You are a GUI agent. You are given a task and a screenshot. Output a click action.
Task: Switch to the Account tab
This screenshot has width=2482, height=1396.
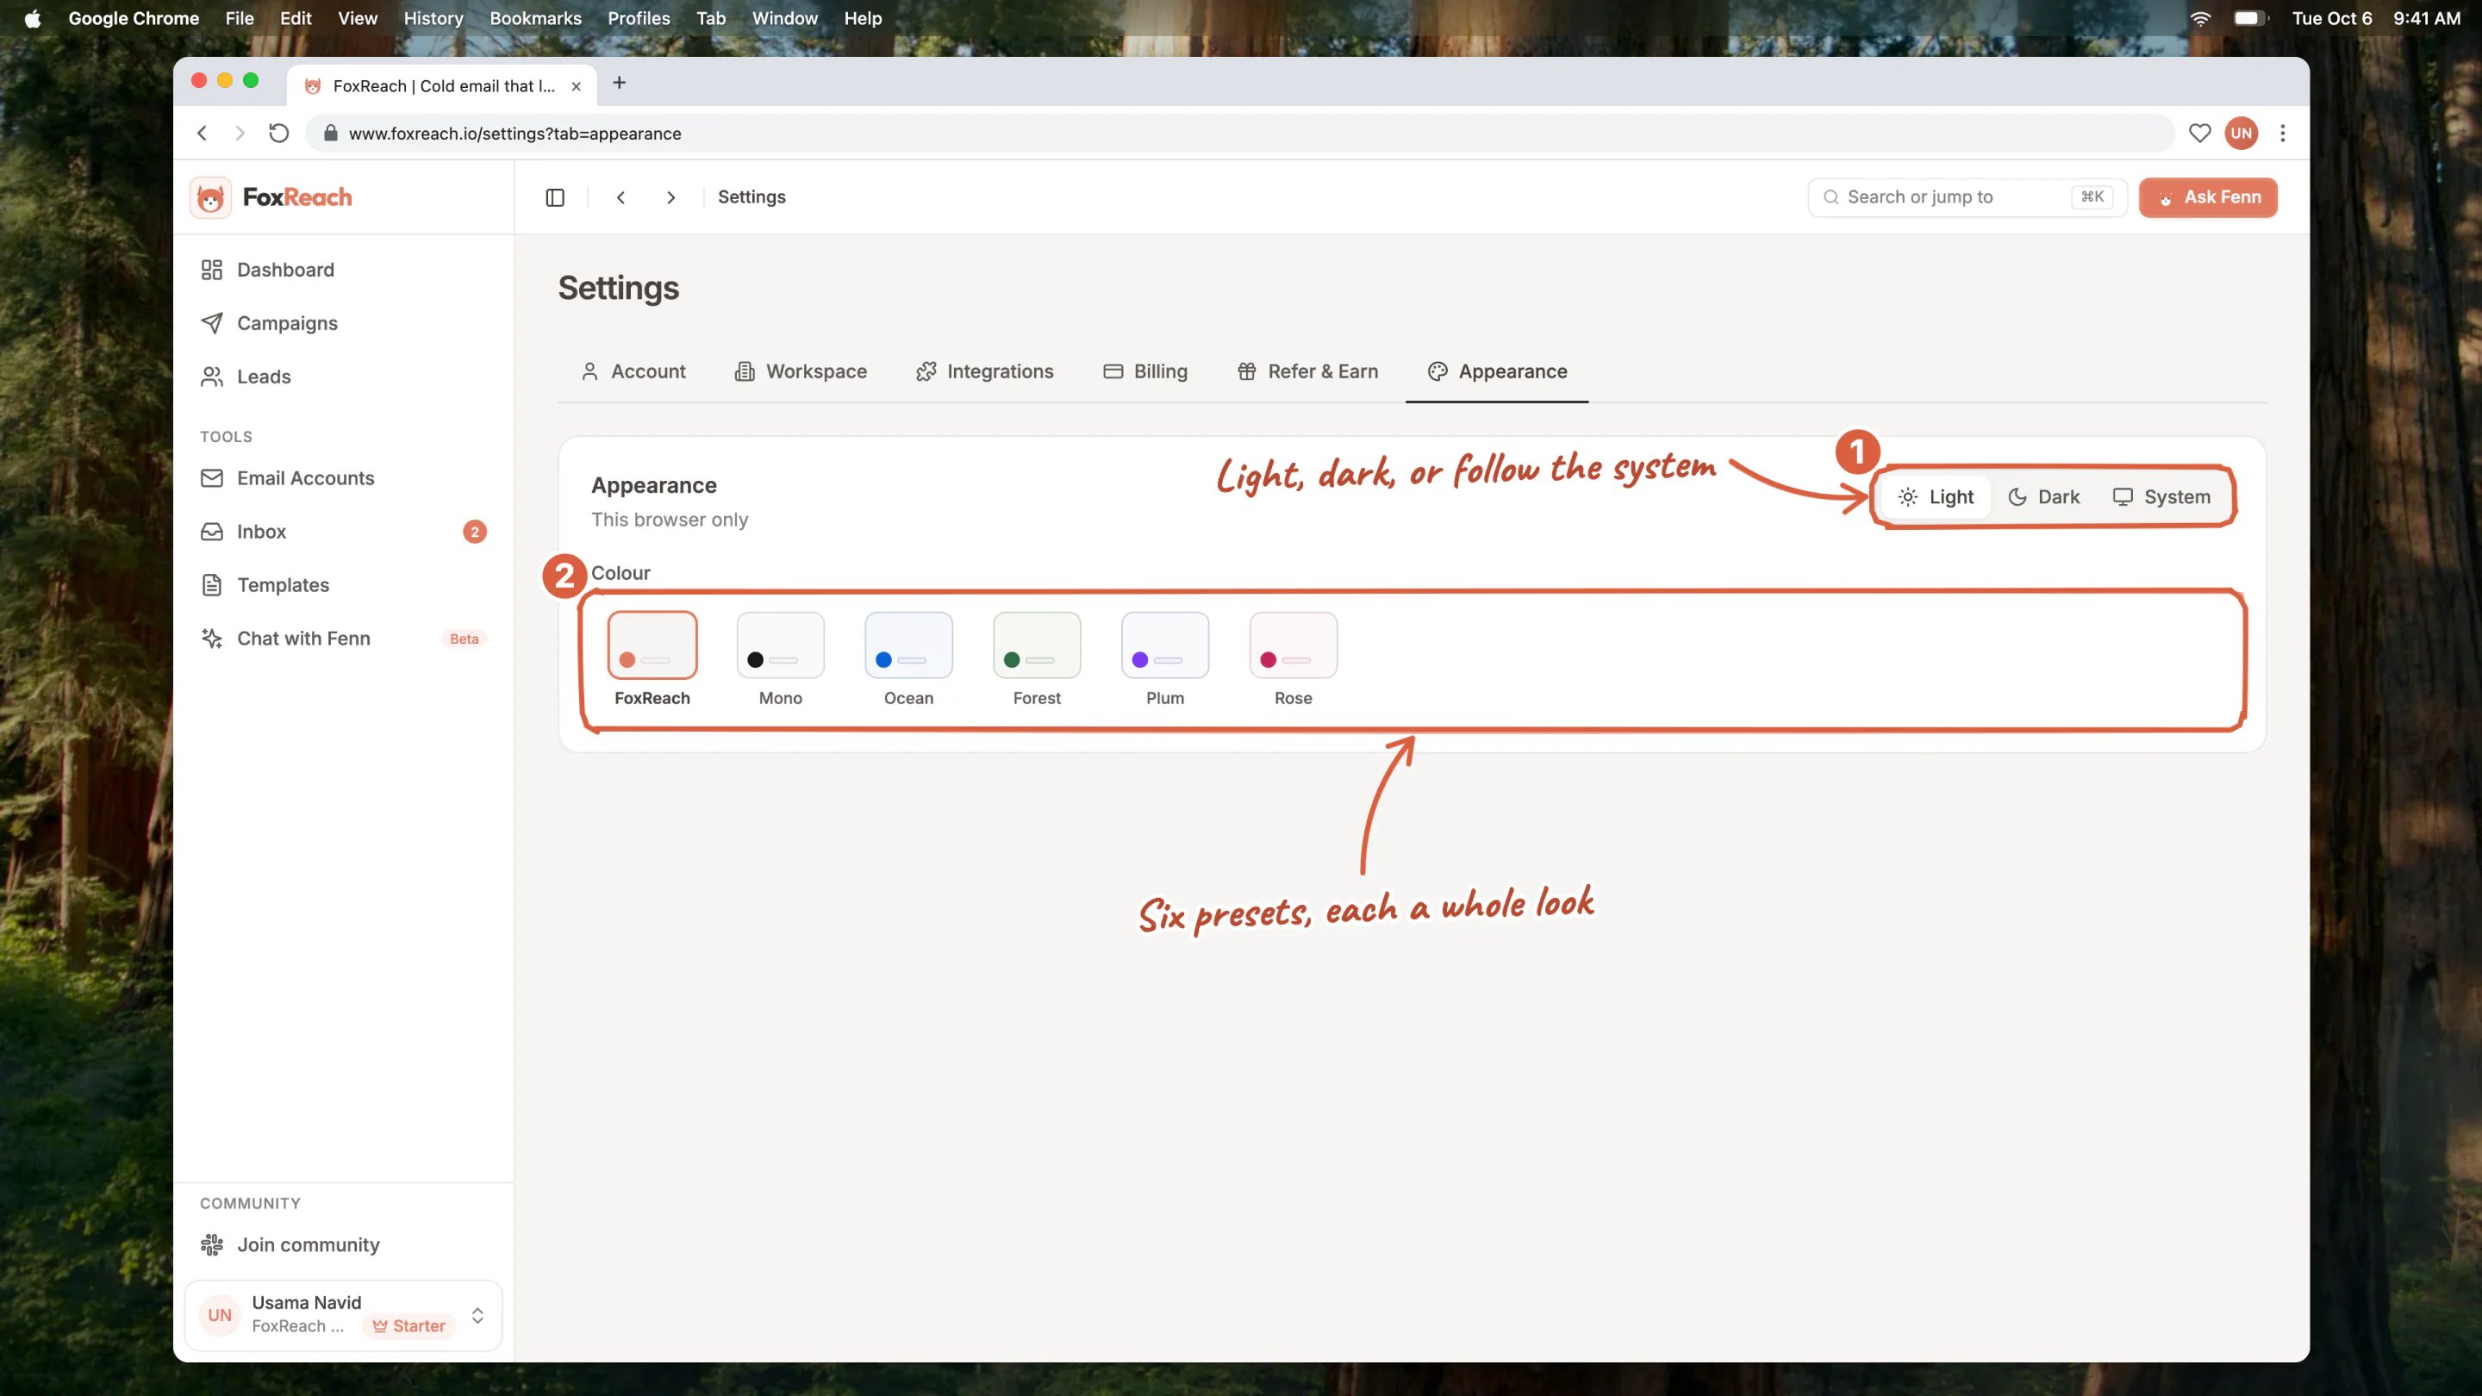tap(633, 372)
